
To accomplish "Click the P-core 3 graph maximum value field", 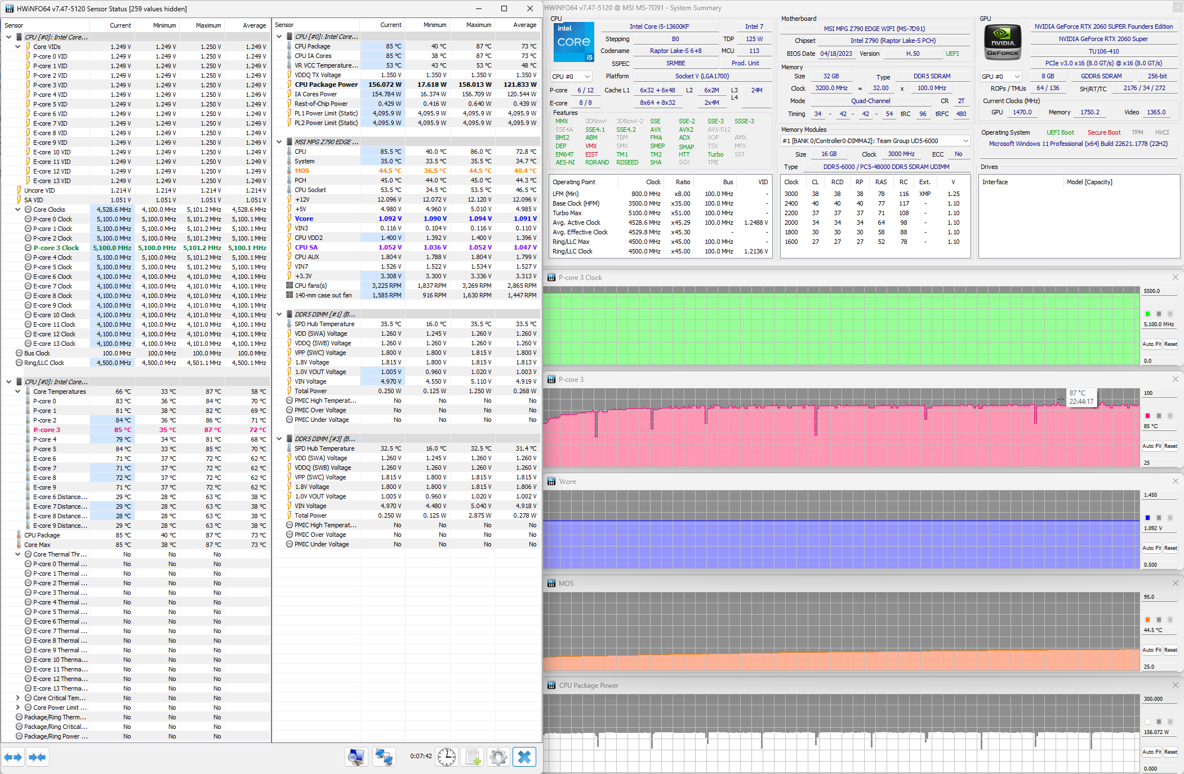I will click(1159, 393).
